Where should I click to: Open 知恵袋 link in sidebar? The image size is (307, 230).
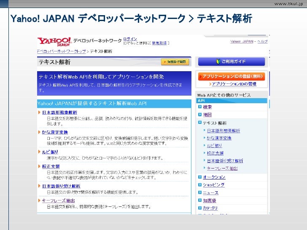[210, 201]
